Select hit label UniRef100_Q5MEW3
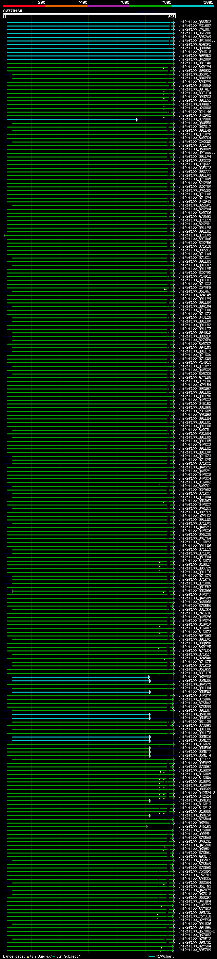This screenshot has width=217, height=959. [x=194, y=692]
